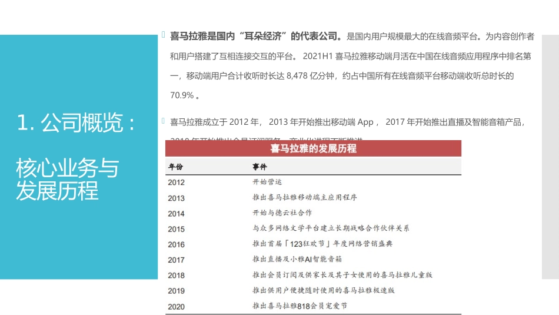Select the year cell '2018'
Screen dimensions: 559x315
coord(176,276)
